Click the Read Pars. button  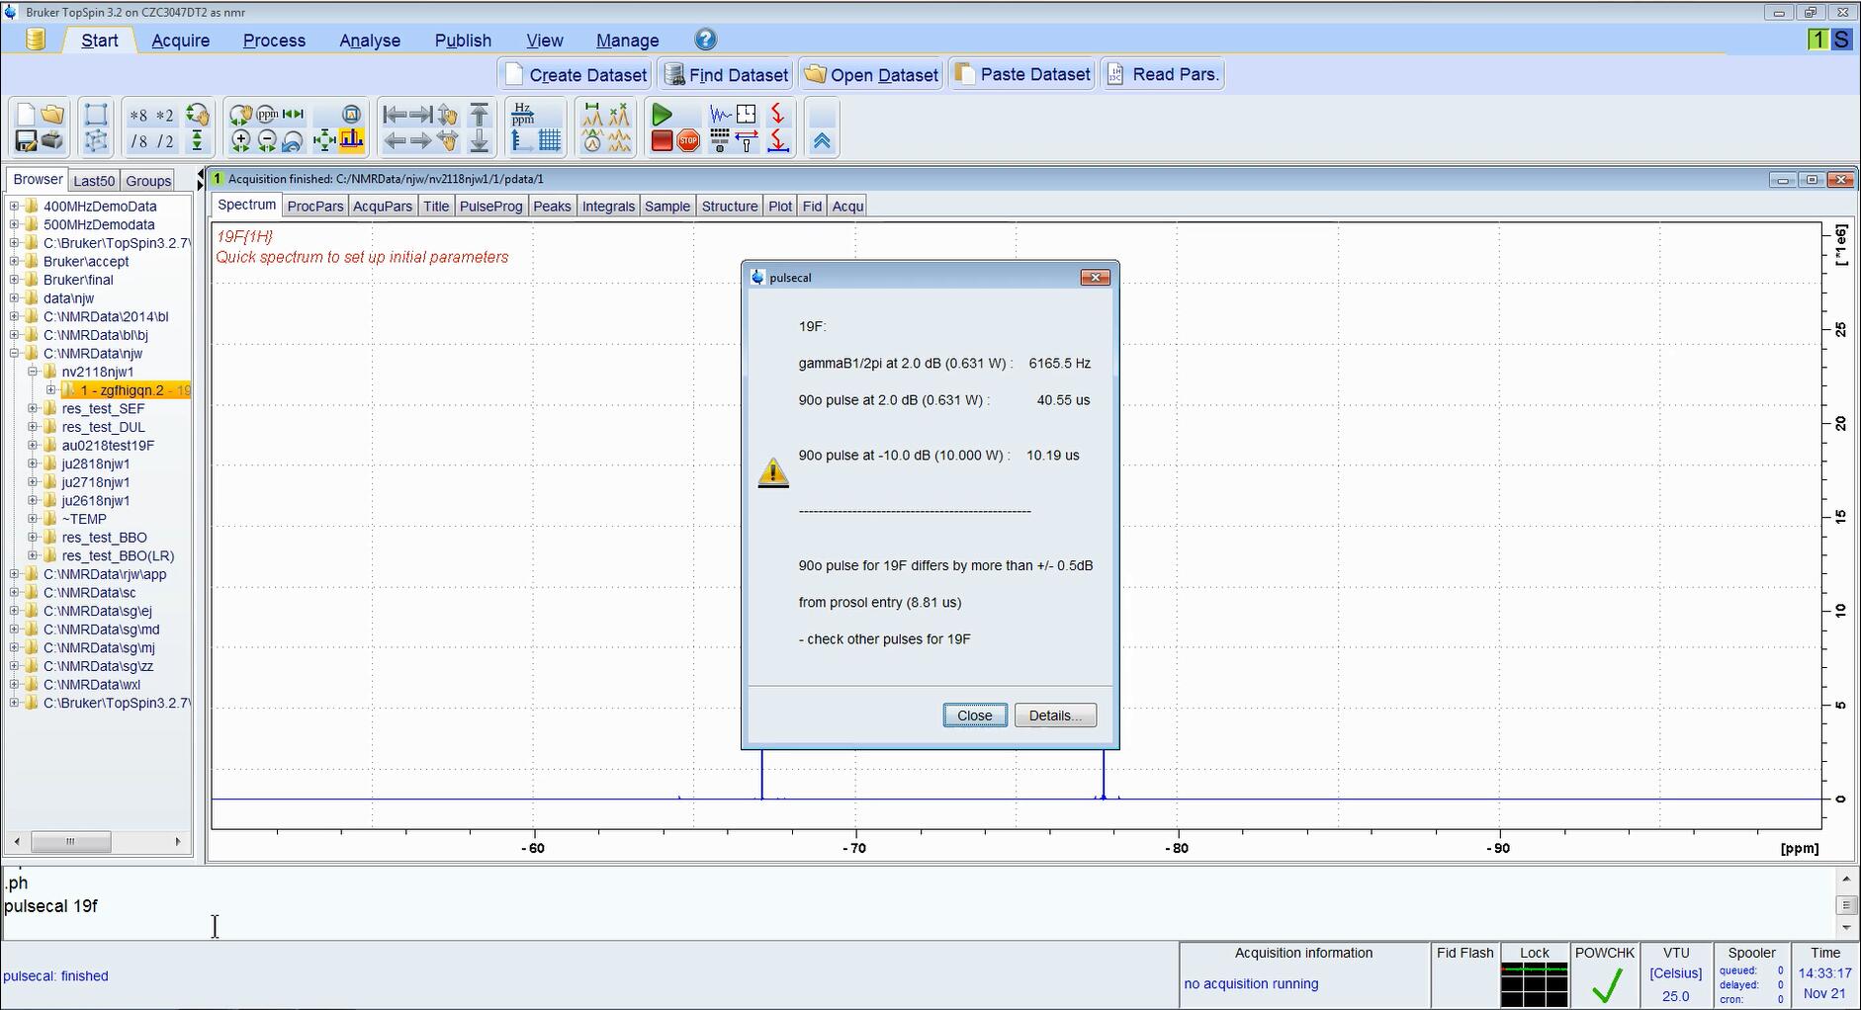point(1163,75)
